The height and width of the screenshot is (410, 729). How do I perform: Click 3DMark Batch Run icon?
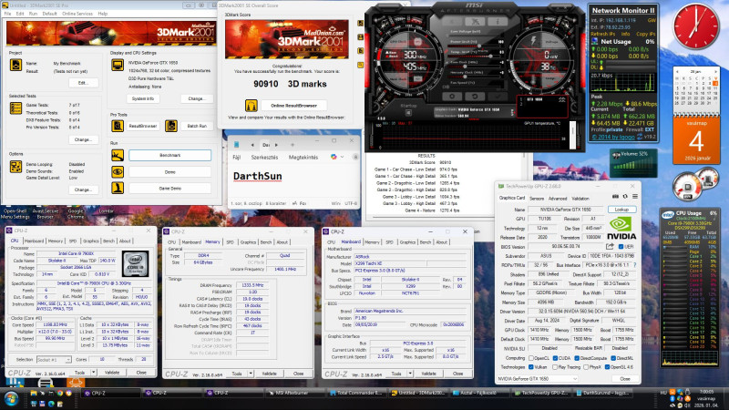tap(171, 126)
